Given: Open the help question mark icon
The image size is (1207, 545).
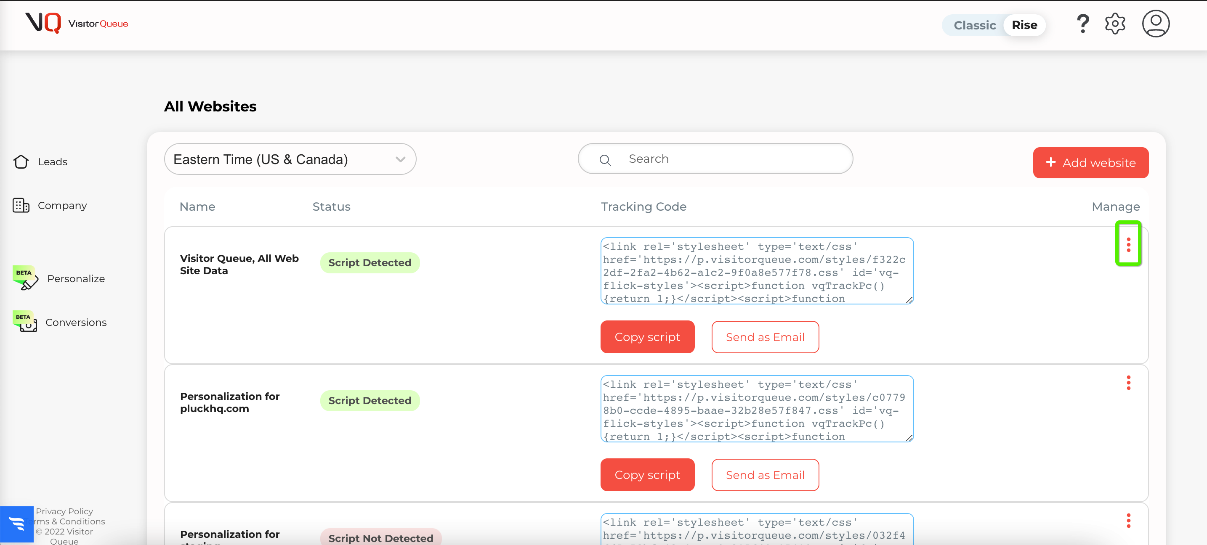Looking at the screenshot, I should click(1082, 24).
